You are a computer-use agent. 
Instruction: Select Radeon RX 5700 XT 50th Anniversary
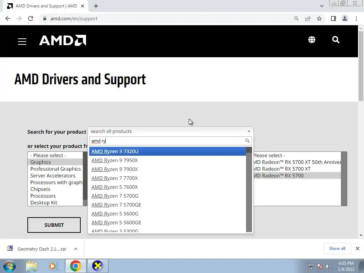tap(297, 162)
